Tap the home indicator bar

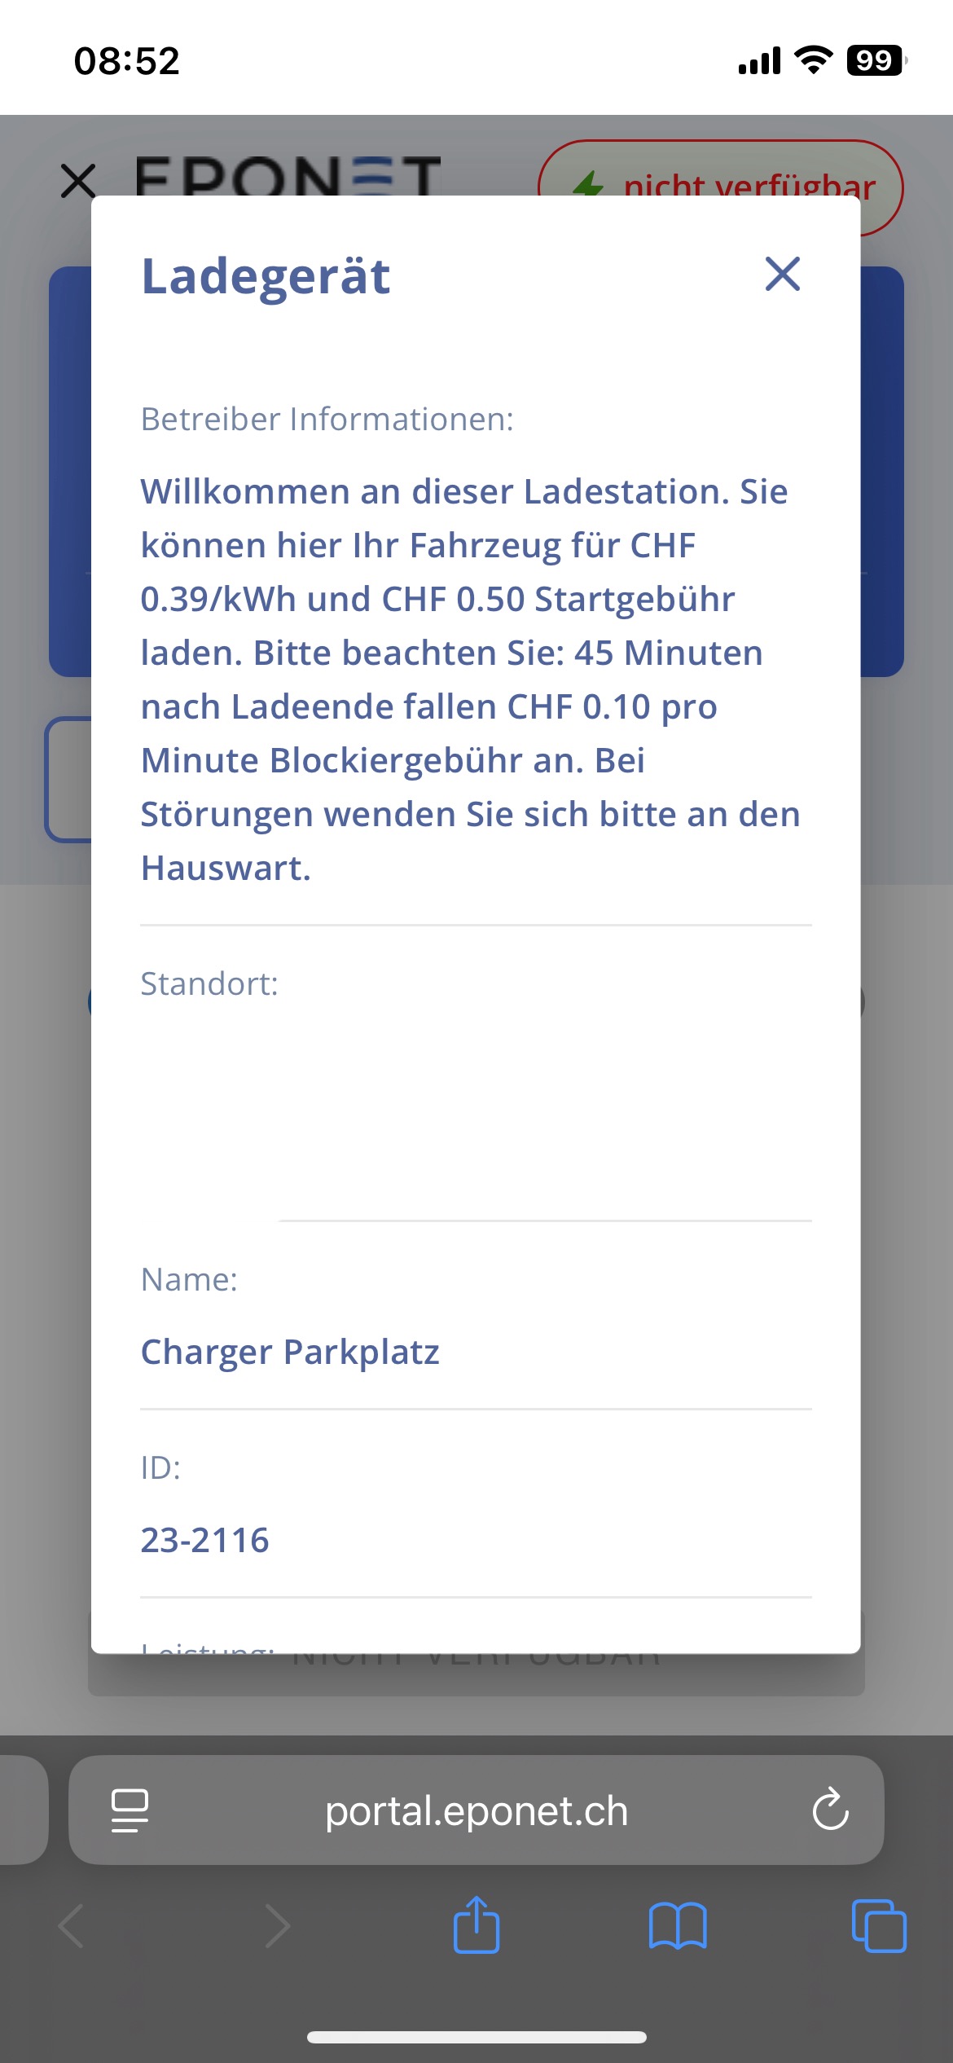coord(476,2037)
